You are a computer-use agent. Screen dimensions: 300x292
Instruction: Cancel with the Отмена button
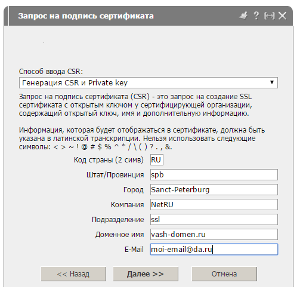click(x=224, y=274)
